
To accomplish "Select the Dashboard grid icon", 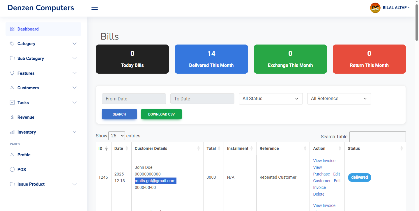I will [12, 29].
